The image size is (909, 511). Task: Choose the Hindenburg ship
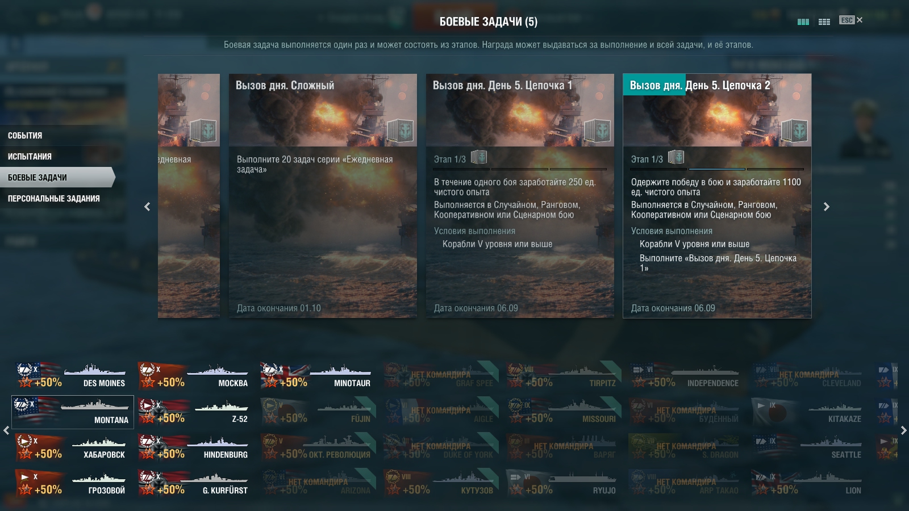[194, 447]
